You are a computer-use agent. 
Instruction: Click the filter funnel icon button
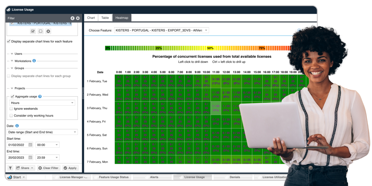(x=10, y=168)
